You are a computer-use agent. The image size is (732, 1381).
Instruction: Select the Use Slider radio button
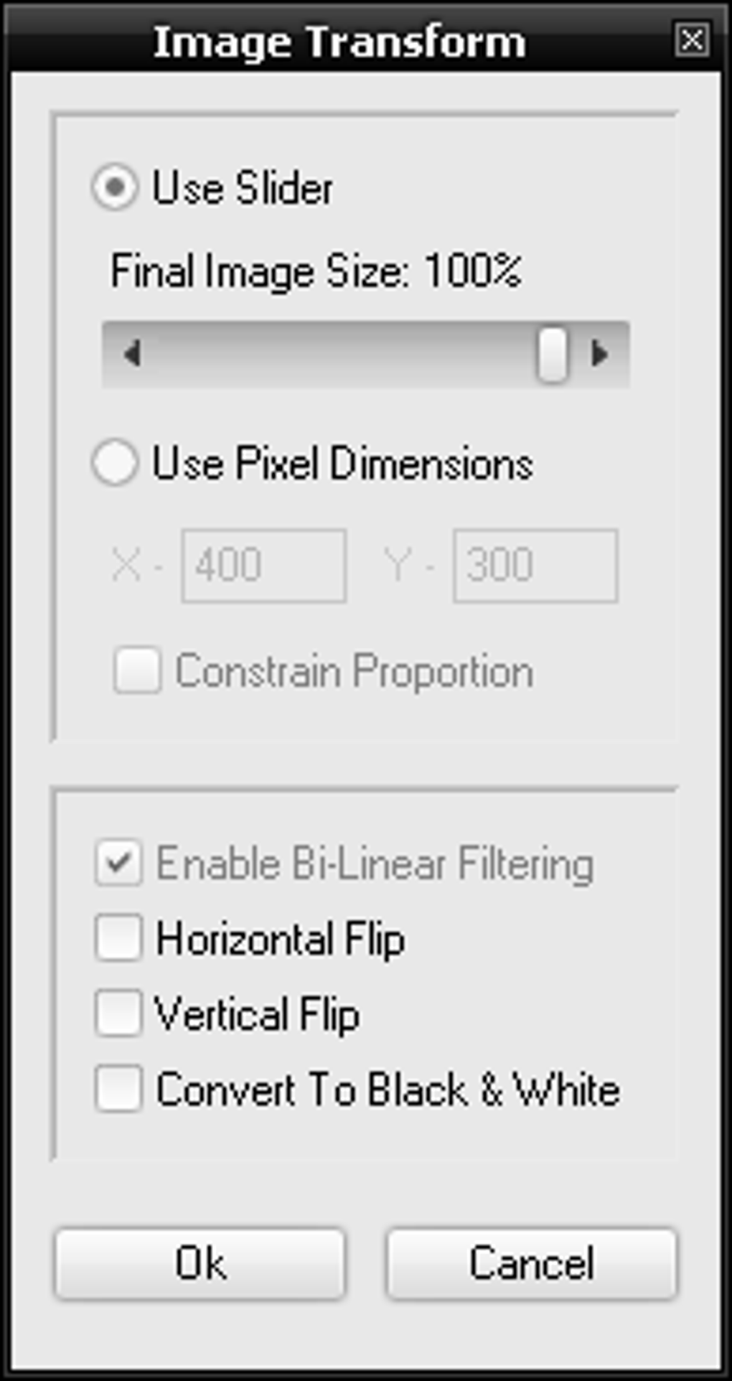115,188
